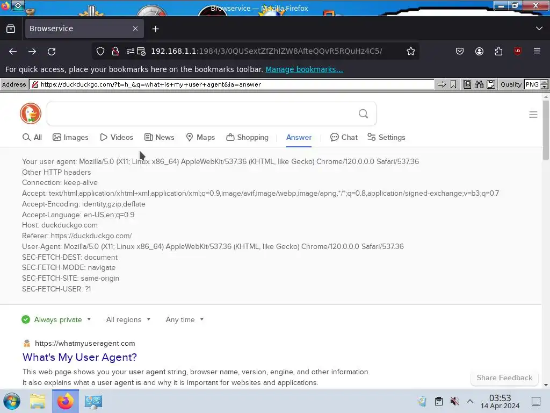The width and height of the screenshot is (550, 413).
Task: Click the Browservice clipboard icon
Action: click(x=491, y=84)
